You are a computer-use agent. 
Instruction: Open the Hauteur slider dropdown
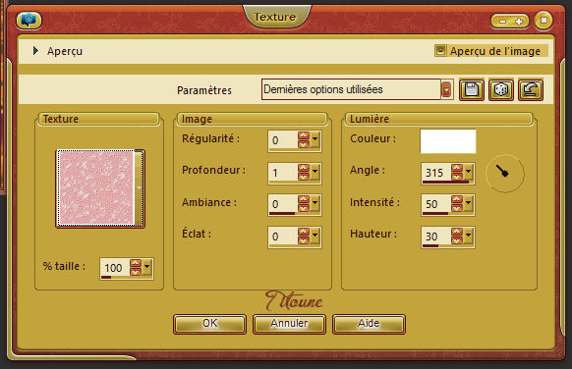(x=469, y=237)
